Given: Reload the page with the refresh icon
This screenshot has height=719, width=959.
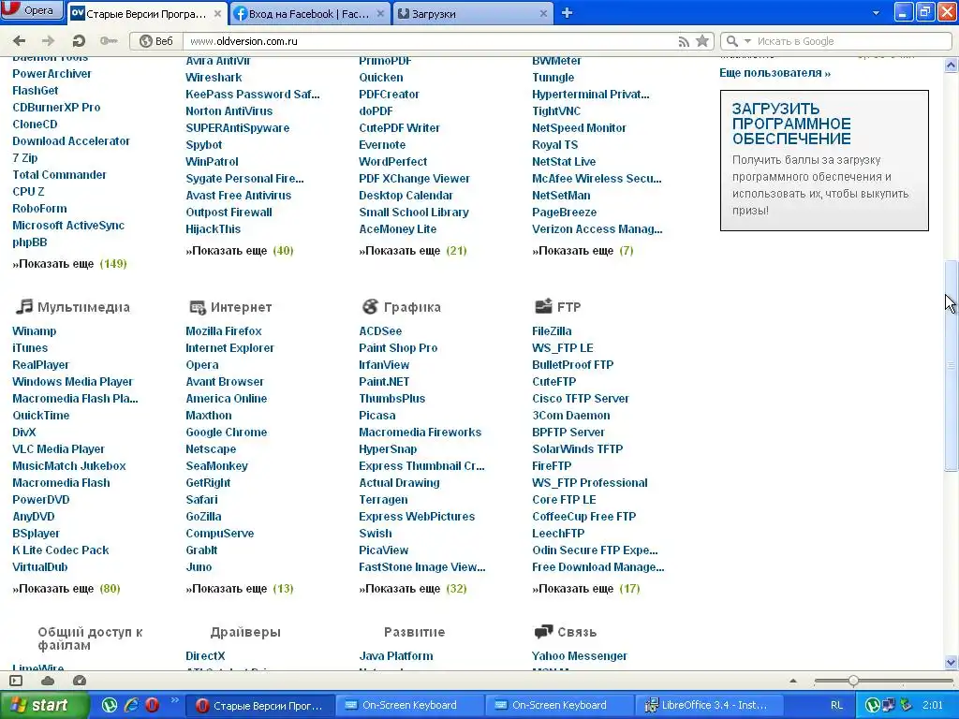Looking at the screenshot, I should coord(79,41).
